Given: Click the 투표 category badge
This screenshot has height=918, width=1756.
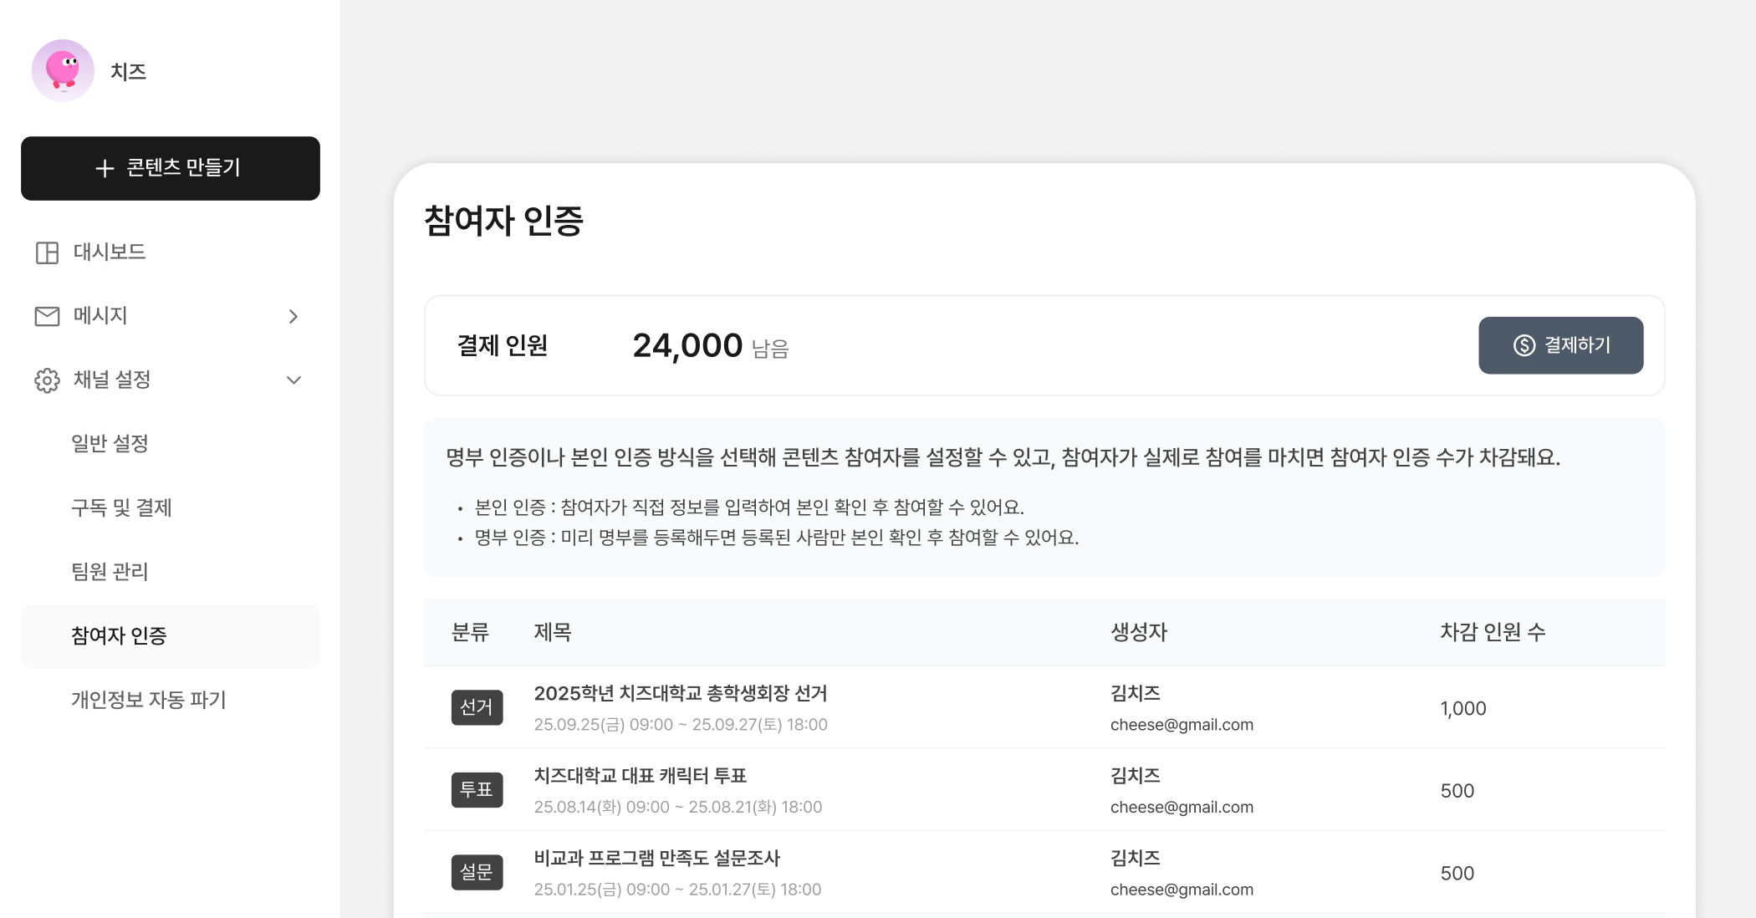Looking at the screenshot, I should click(x=477, y=790).
